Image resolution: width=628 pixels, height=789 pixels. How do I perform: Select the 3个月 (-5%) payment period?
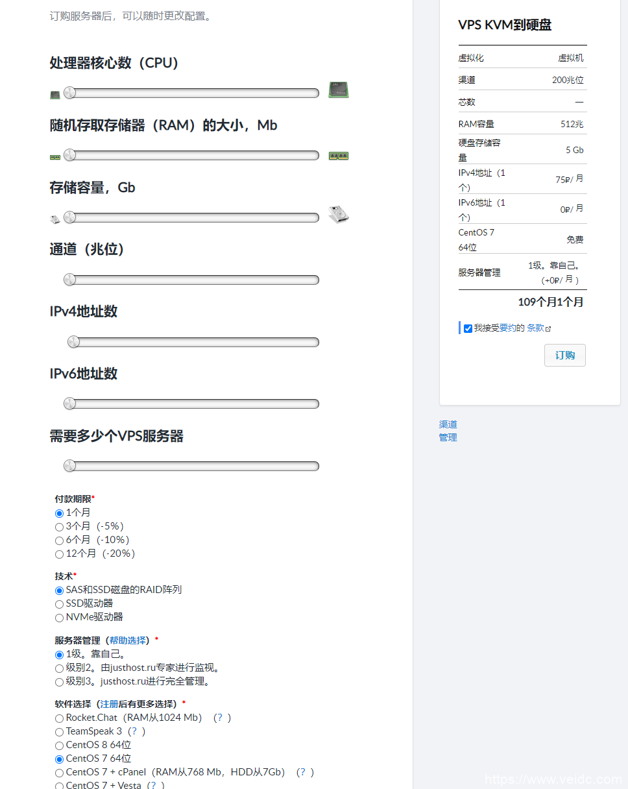coord(60,527)
